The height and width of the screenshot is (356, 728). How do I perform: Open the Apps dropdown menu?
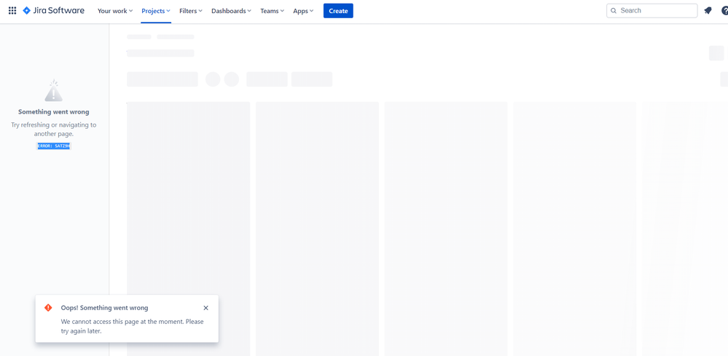point(303,11)
